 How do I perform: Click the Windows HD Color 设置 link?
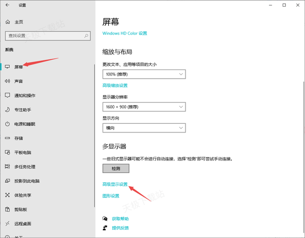[125, 33]
